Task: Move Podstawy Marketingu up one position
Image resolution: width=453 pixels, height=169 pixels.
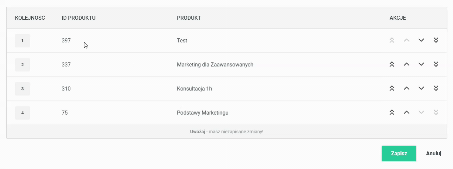Action: click(x=406, y=112)
